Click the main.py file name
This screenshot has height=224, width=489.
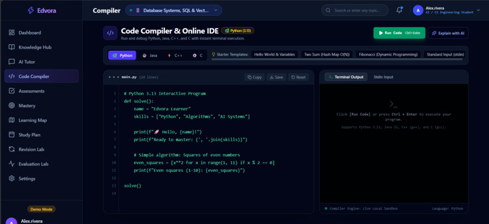click(x=129, y=77)
